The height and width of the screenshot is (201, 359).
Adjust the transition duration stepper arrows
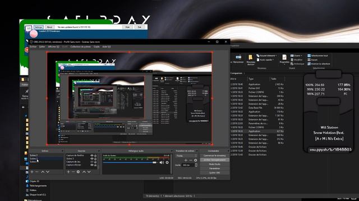coord(196,165)
